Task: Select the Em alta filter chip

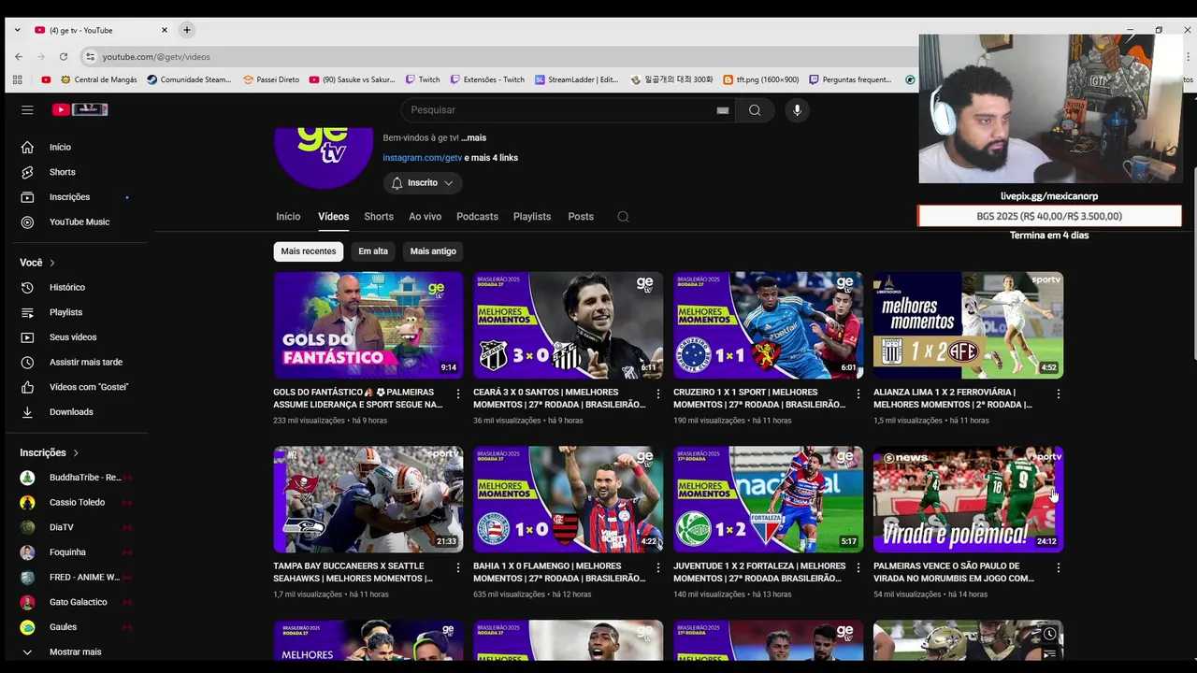Action: [x=372, y=251]
